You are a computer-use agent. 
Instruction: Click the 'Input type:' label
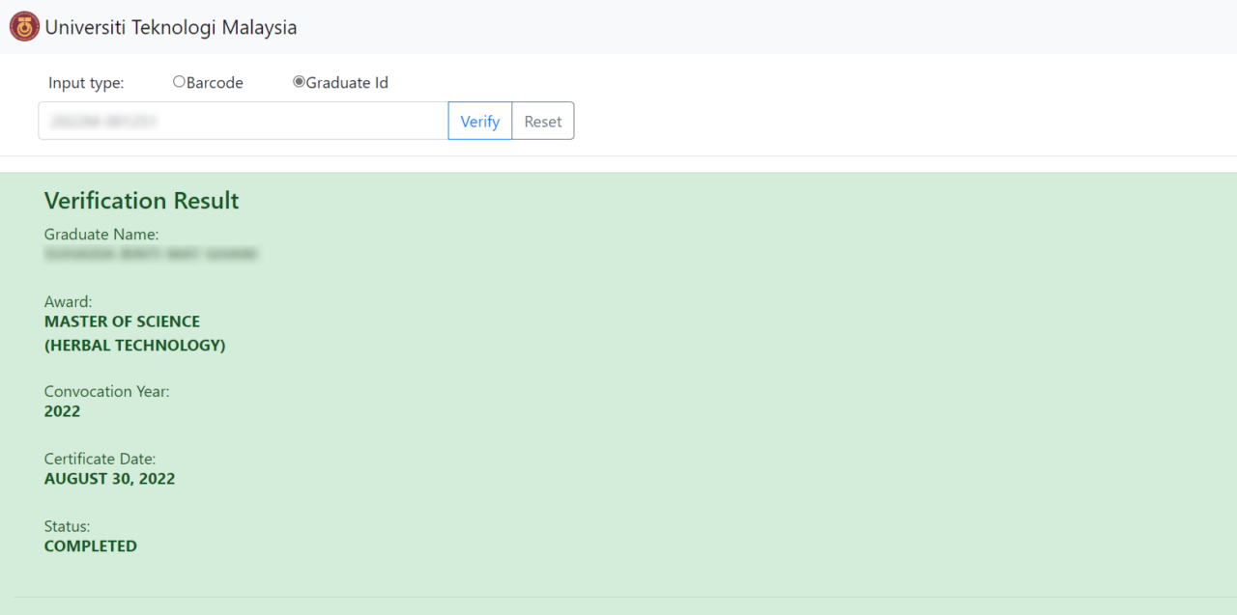[x=86, y=83]
